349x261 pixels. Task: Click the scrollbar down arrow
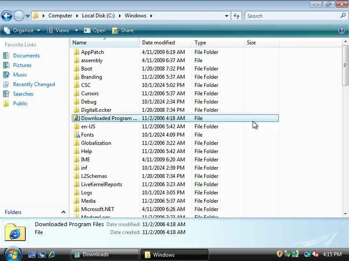click(345, 214)
